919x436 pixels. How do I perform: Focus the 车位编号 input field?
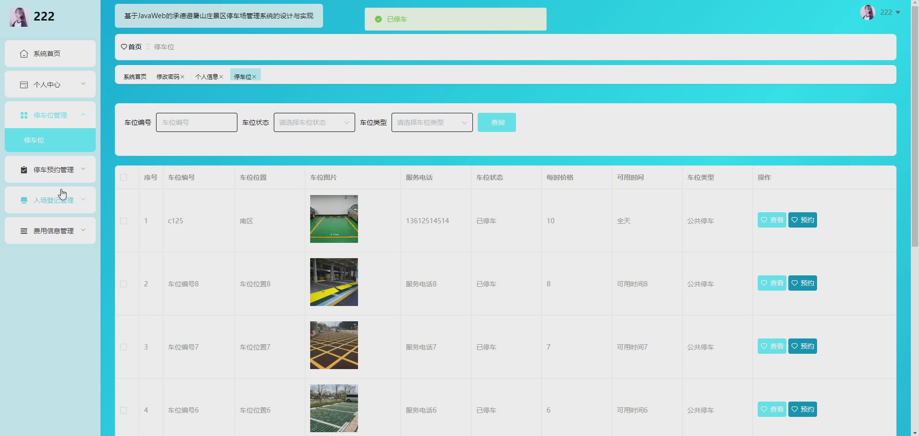[197, 122]
